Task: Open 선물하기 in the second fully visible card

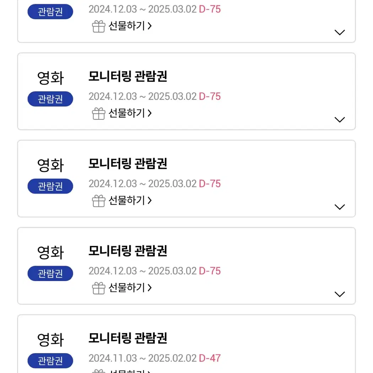Action: pyautogui.click(x=130, y=200)
